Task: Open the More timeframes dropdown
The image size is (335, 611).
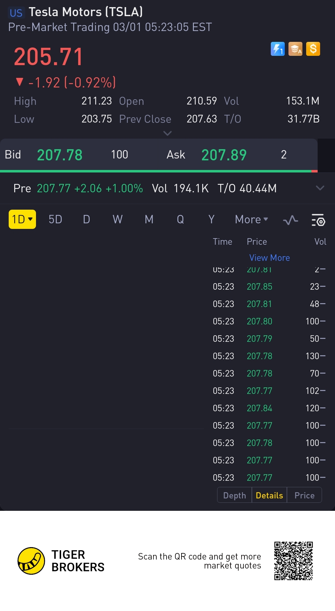Action: (252, 219)
